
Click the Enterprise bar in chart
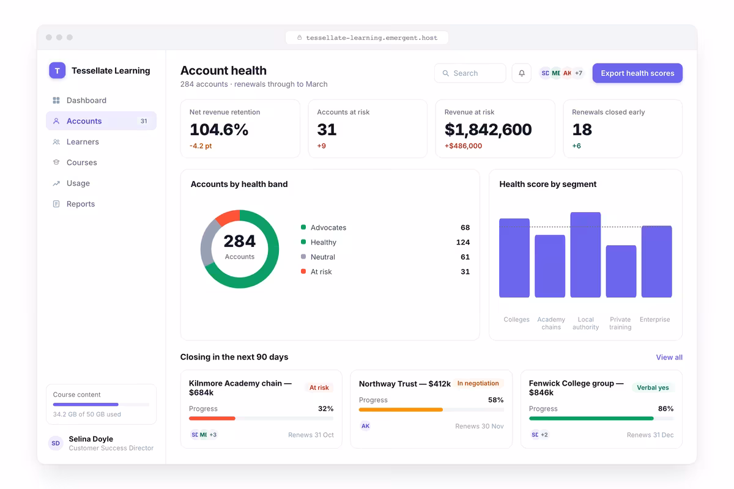tap(656, 262)
